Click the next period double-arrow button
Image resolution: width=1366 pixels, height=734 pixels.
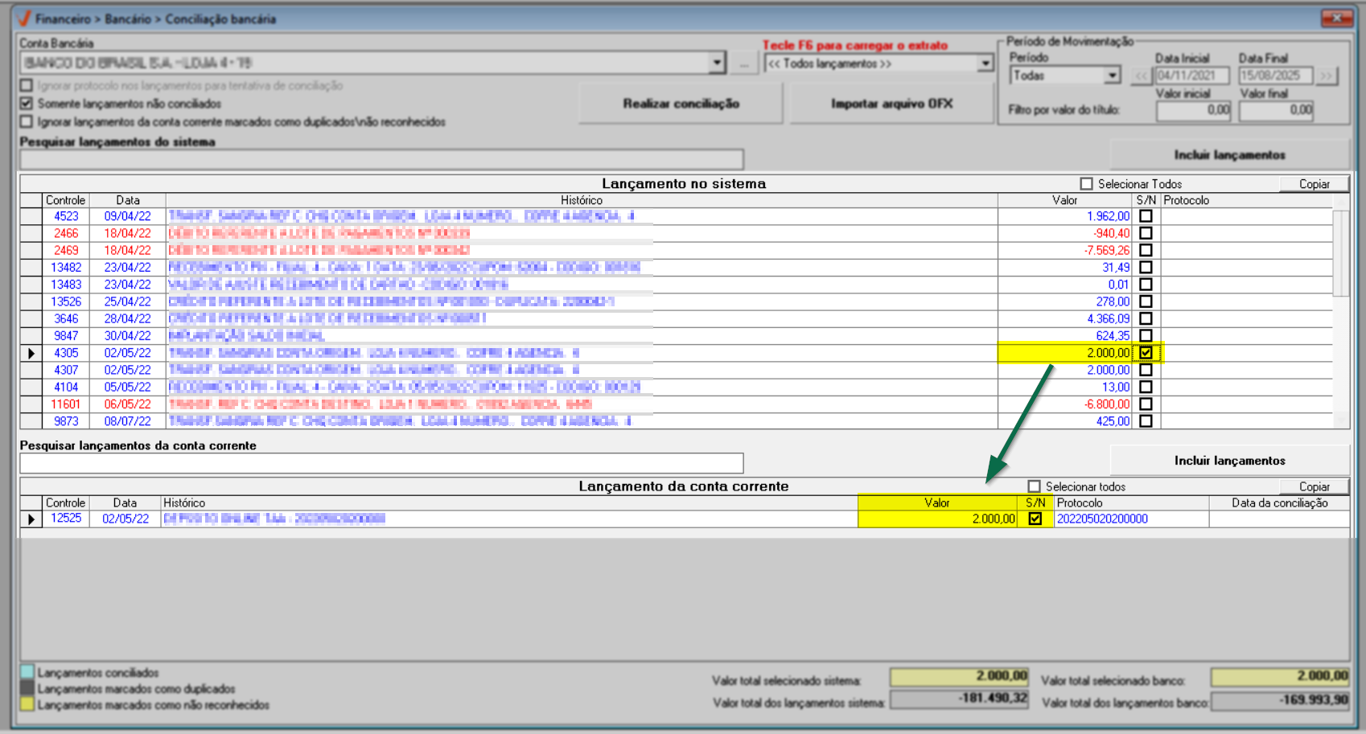pyautogui.click(x=1326, y=76)
